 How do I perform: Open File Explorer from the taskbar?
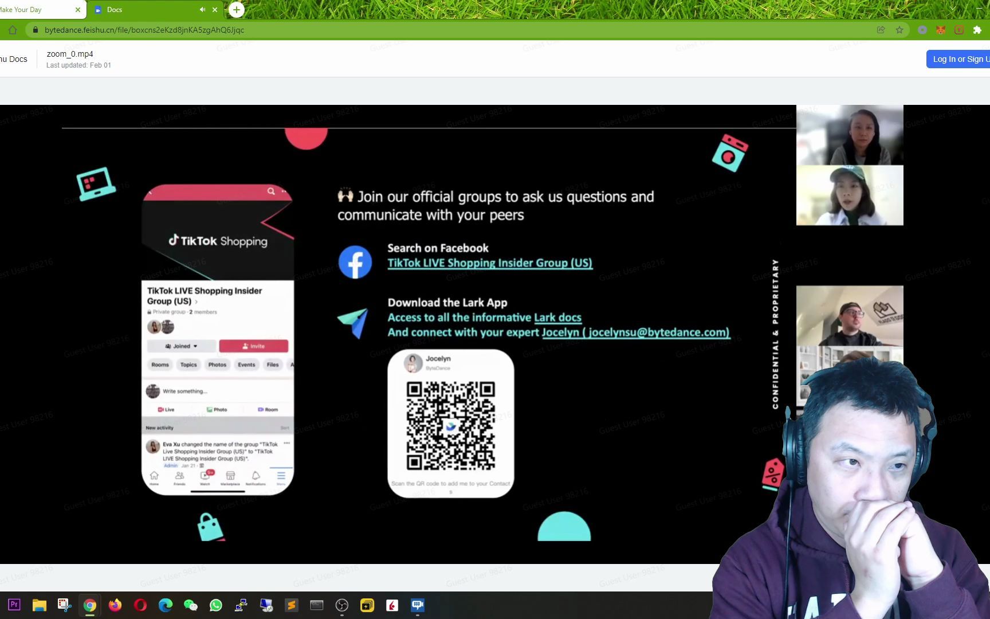(x=39, y=605)
